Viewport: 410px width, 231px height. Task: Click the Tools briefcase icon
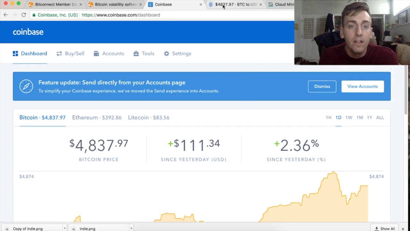point(136,54)
